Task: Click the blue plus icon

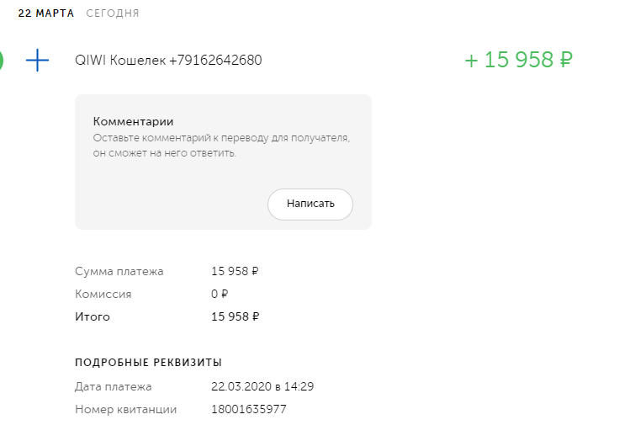Action: [x=38, y=61]
